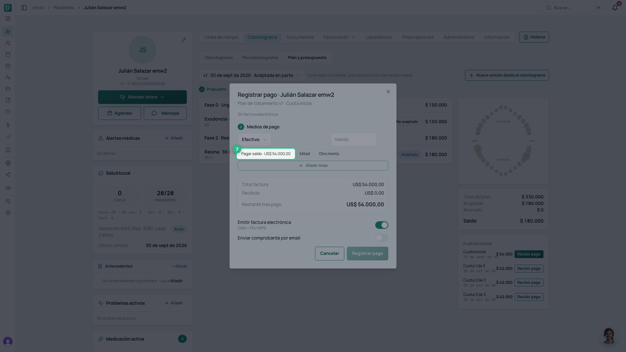The height and width of the screenshot is (352, 626).
Task: Open the notifications bell
Action: point(615,7)
